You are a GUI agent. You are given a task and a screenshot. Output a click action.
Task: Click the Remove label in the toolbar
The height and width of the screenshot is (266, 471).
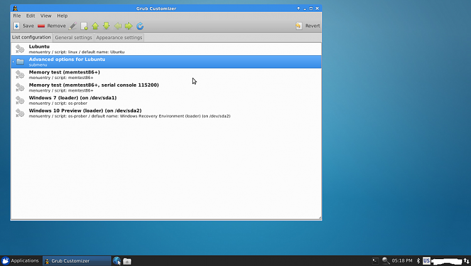coord(57,26)
